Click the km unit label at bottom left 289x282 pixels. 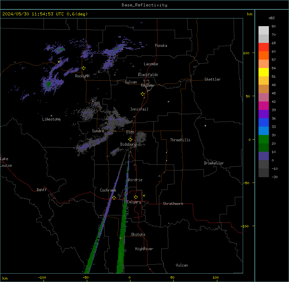(x=5, y=278)
